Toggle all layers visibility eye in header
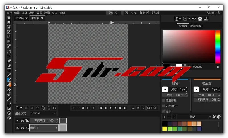228x138 pixels. point(17,121)
